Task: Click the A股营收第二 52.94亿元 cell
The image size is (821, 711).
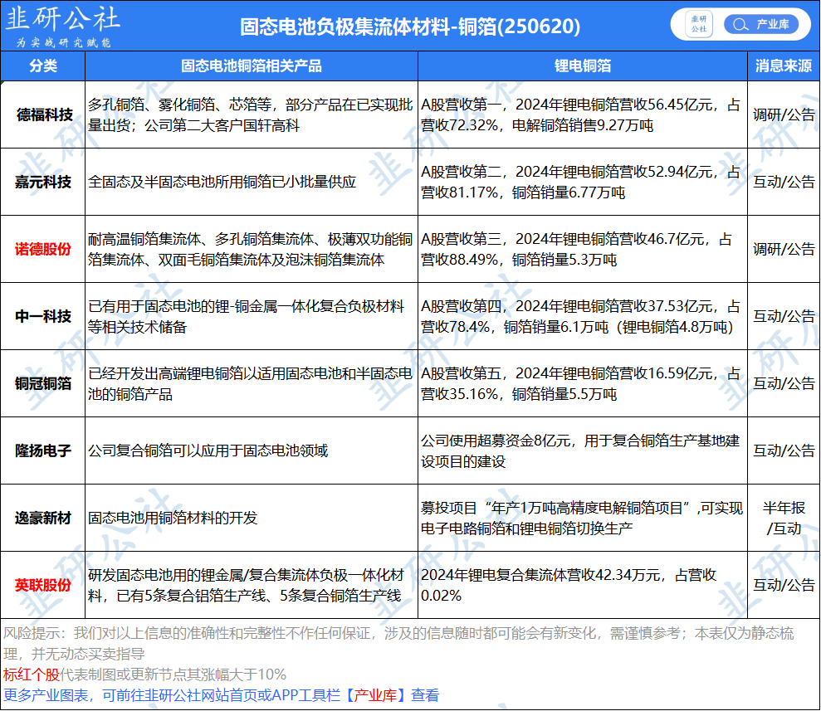Action: point(582,182)
